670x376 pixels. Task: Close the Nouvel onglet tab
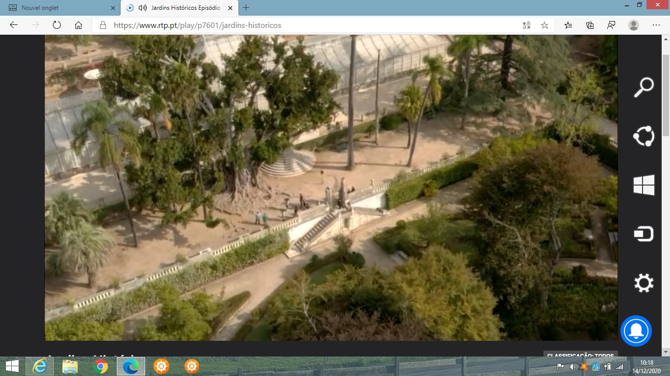[113, 8]
